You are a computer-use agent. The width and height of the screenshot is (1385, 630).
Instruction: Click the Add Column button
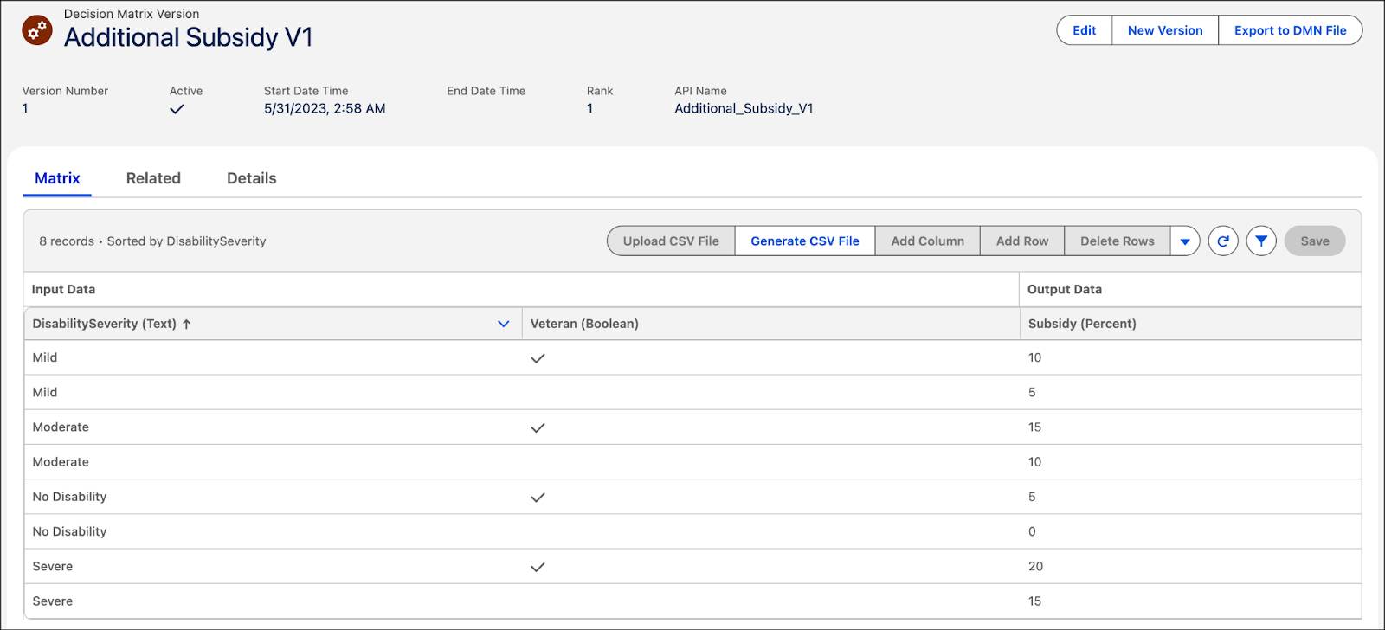(927, 241)
